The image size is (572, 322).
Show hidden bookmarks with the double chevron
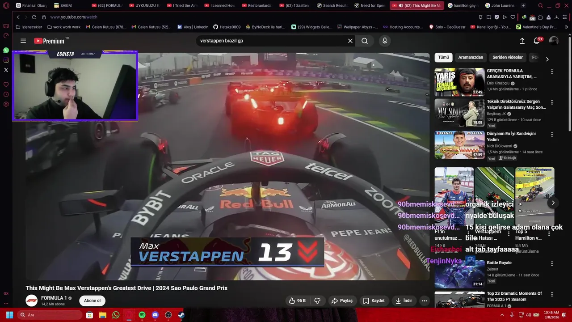567,27
